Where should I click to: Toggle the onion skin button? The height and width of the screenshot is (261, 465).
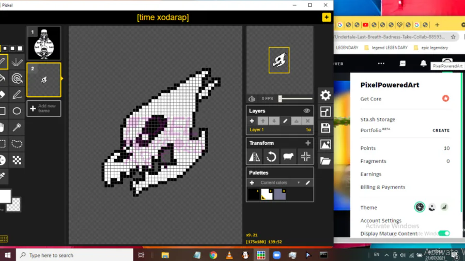(252, 99)
